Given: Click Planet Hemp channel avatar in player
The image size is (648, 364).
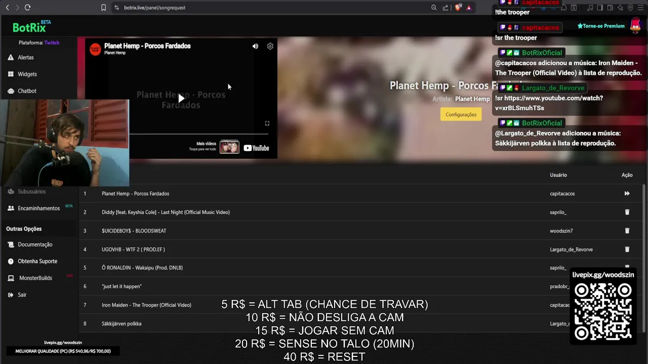Looking at the screenshot, I should click(x=95, y=49).
